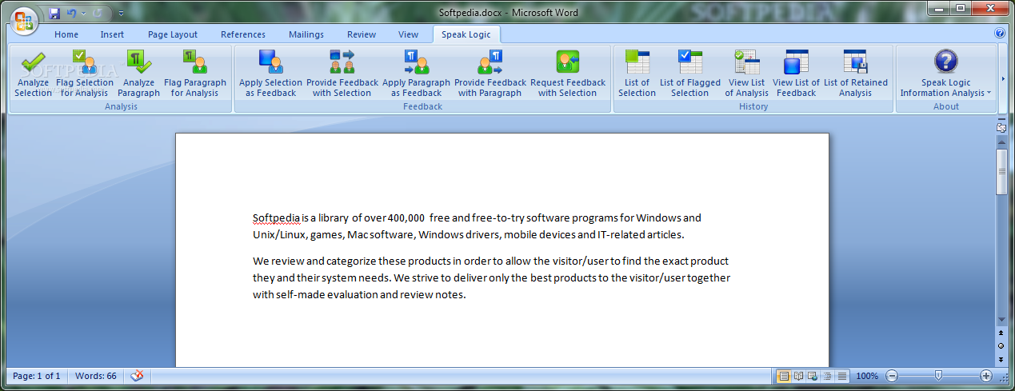
Task: Click the 'with self-made evaluation' line
Action: pyautogui.click(x=359, y=295)
